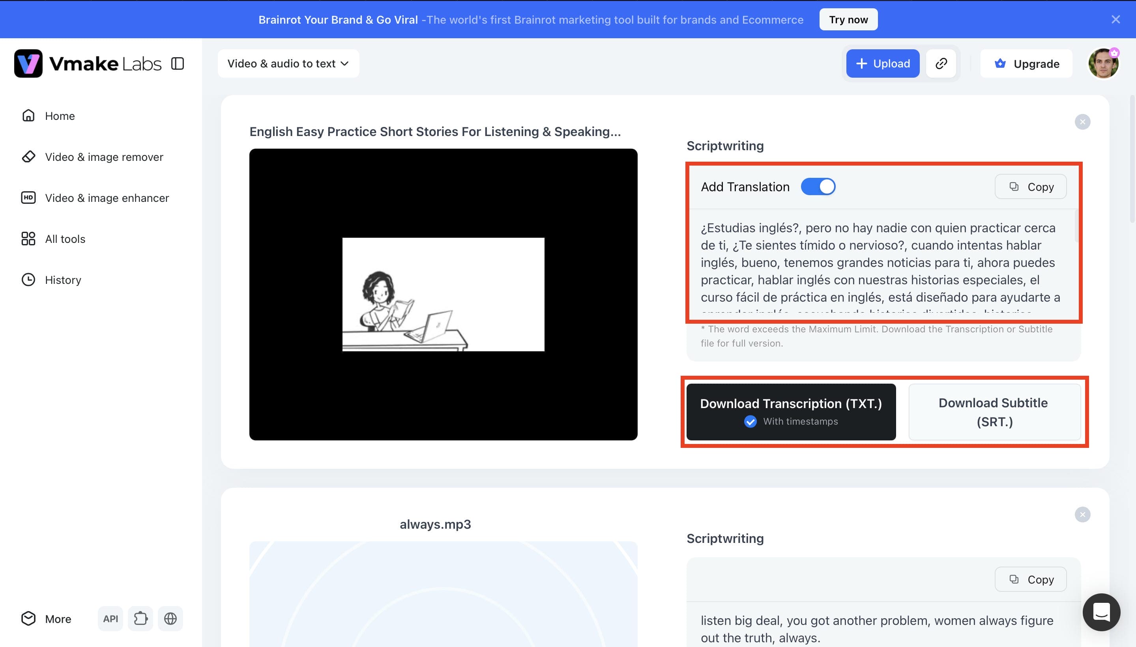Dismiss the Brainrot promotional banner

tap(1115, 19)
